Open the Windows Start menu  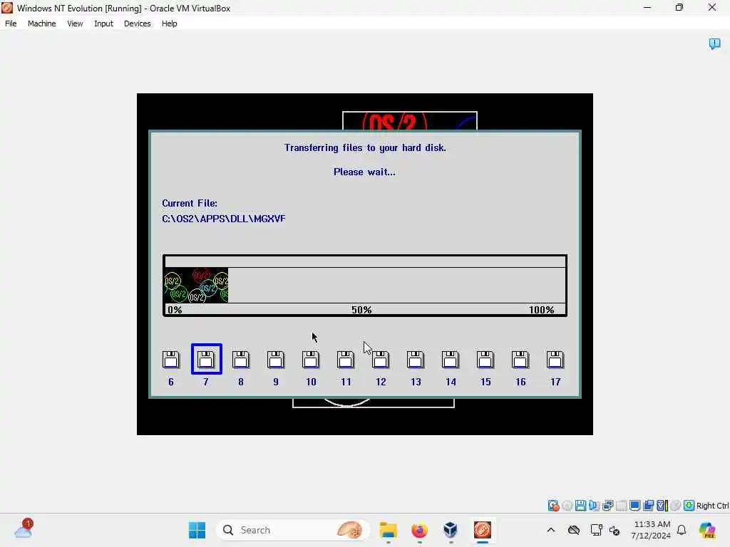pyautogui.click(x=197, y=530)
